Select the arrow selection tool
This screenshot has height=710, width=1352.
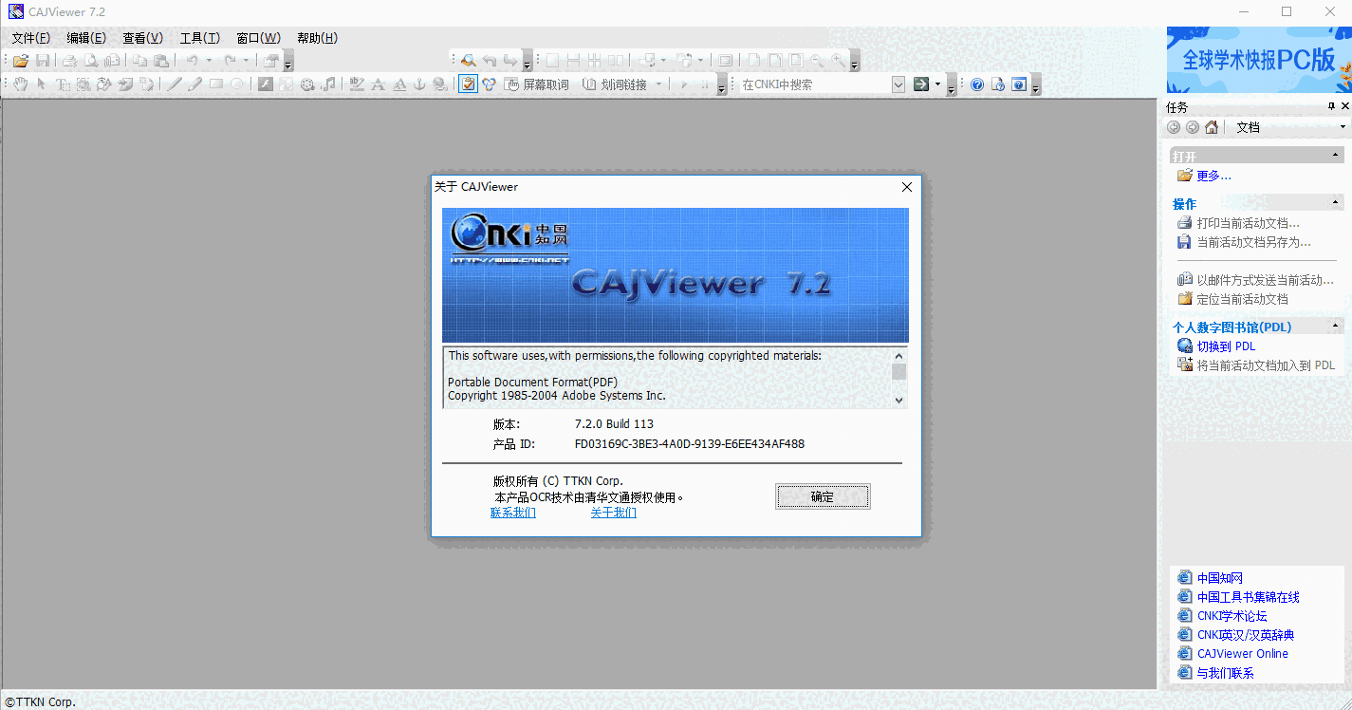click(x=42, y=84)
